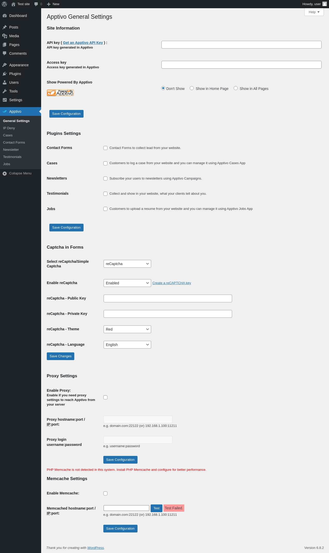
Task: Save Configuration under Site Information
Action: [x=66, y=114]
